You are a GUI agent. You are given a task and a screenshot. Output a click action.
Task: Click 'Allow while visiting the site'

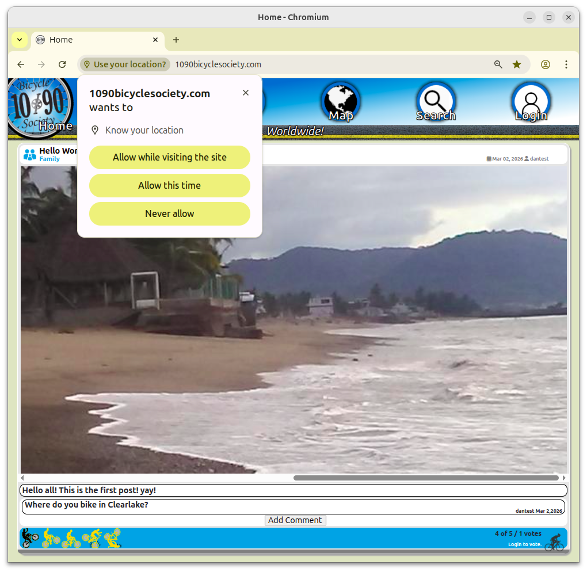click(x=169, y=157)
